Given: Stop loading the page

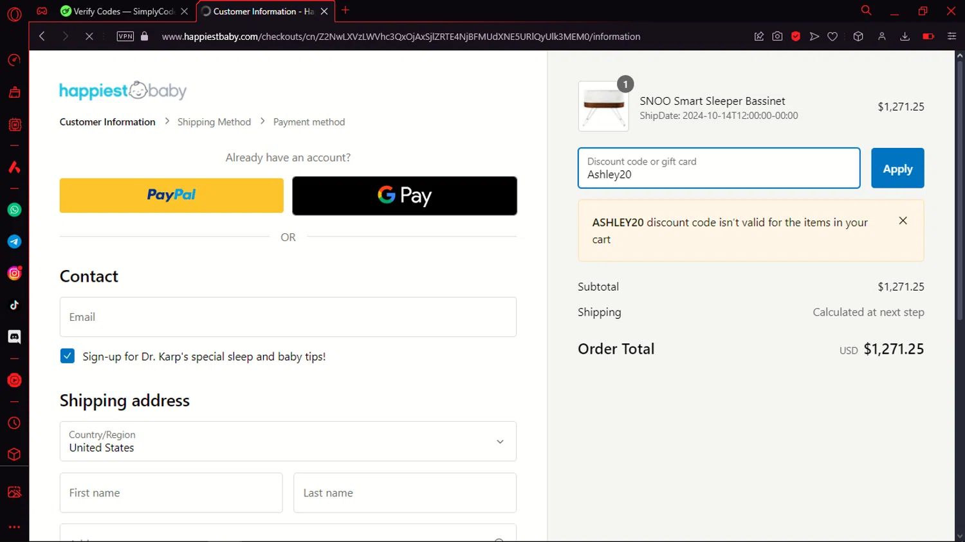Looking at the screenshot, I should click(89, 37).
